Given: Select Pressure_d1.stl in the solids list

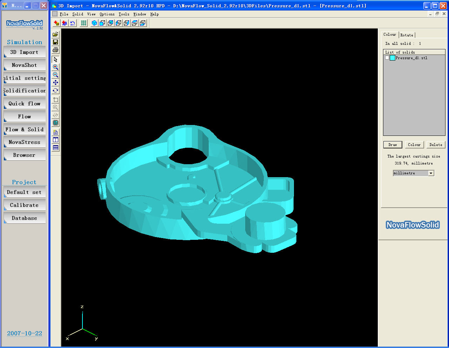Looking at the screenshot, I should pyautogui.click(x=411, y=58).
